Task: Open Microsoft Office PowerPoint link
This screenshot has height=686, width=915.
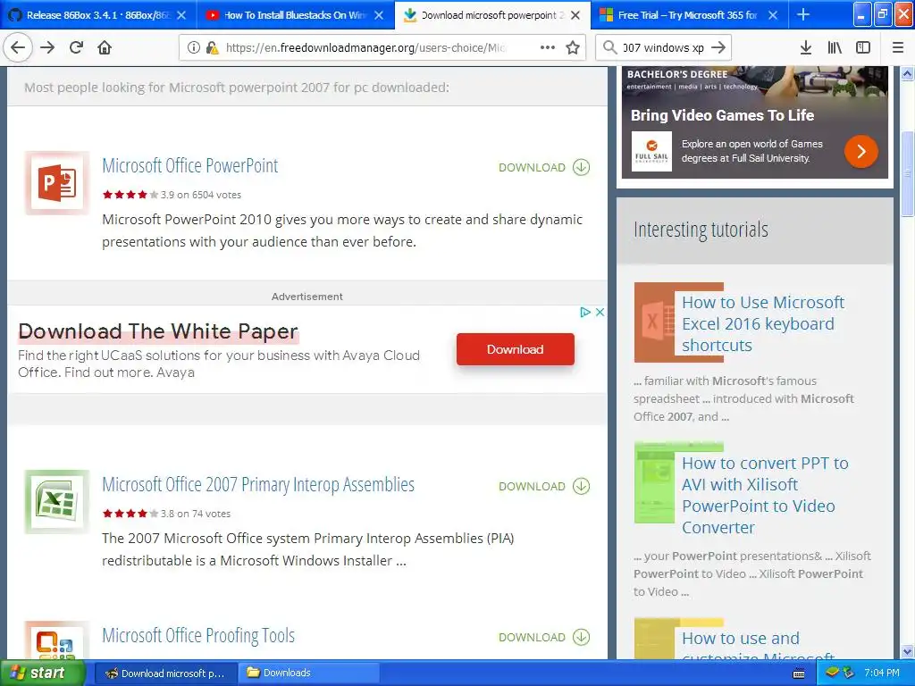Action: pos(190,165)
